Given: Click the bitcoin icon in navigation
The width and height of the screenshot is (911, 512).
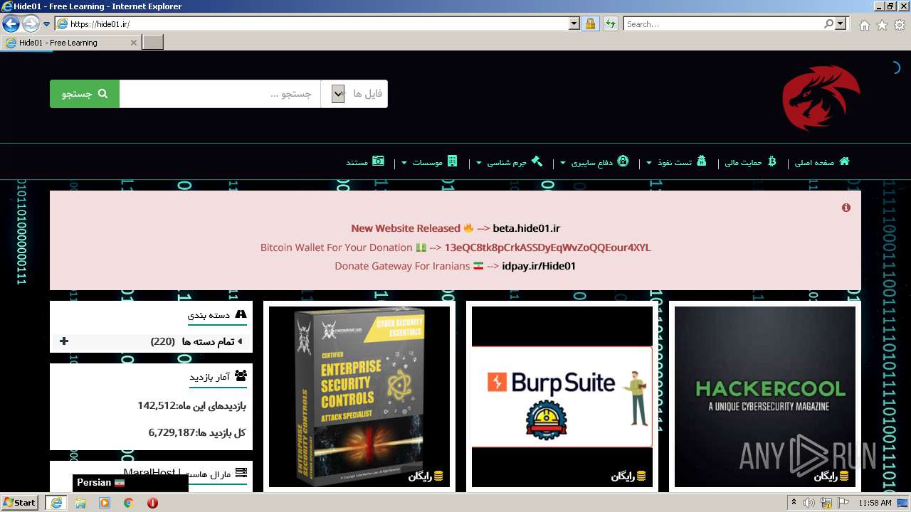Looking at the screenshot, I should coord(772,161).
